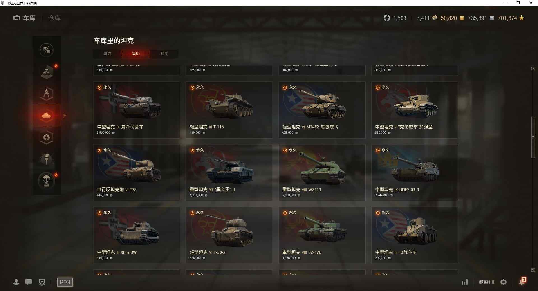Open the paintbrush customization sidebar icon
The width and height of the screenshot is (538, 291).
point(47,159)
